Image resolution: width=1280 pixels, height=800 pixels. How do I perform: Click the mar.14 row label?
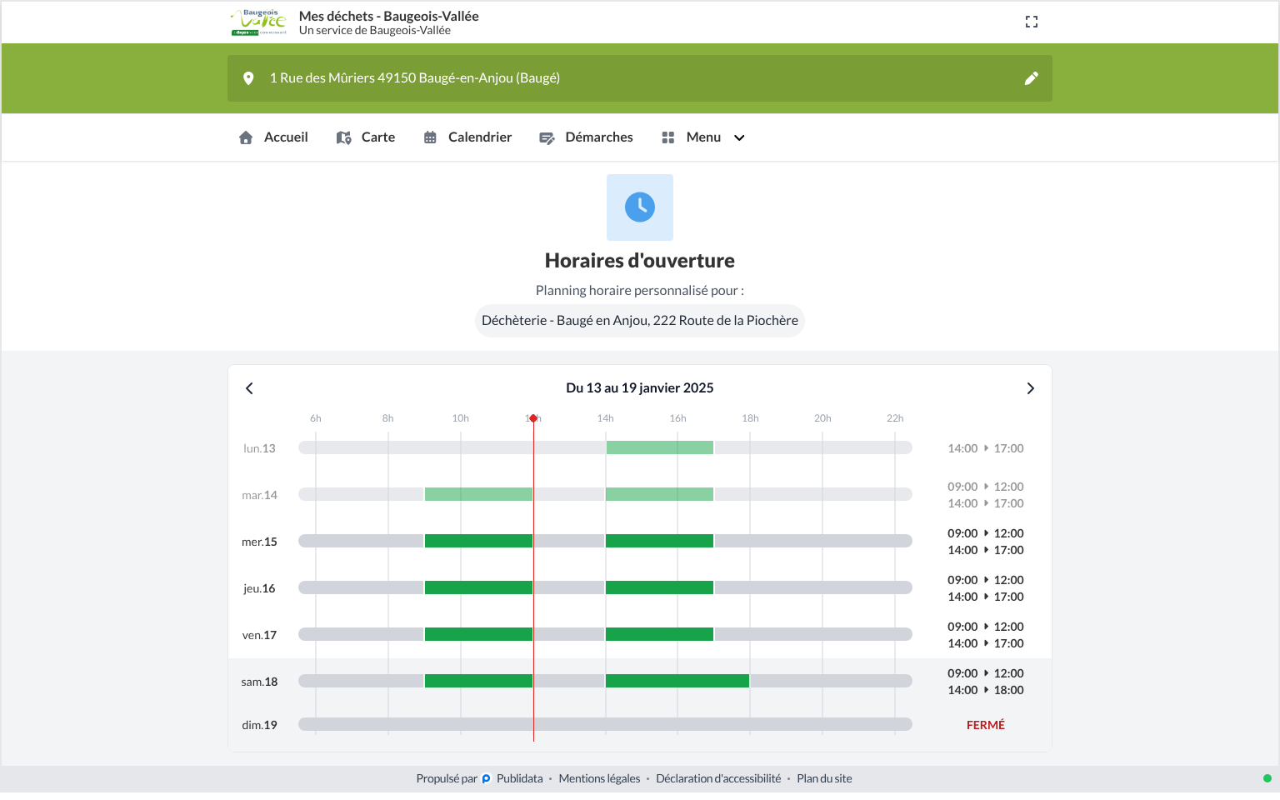pos(259,495)
